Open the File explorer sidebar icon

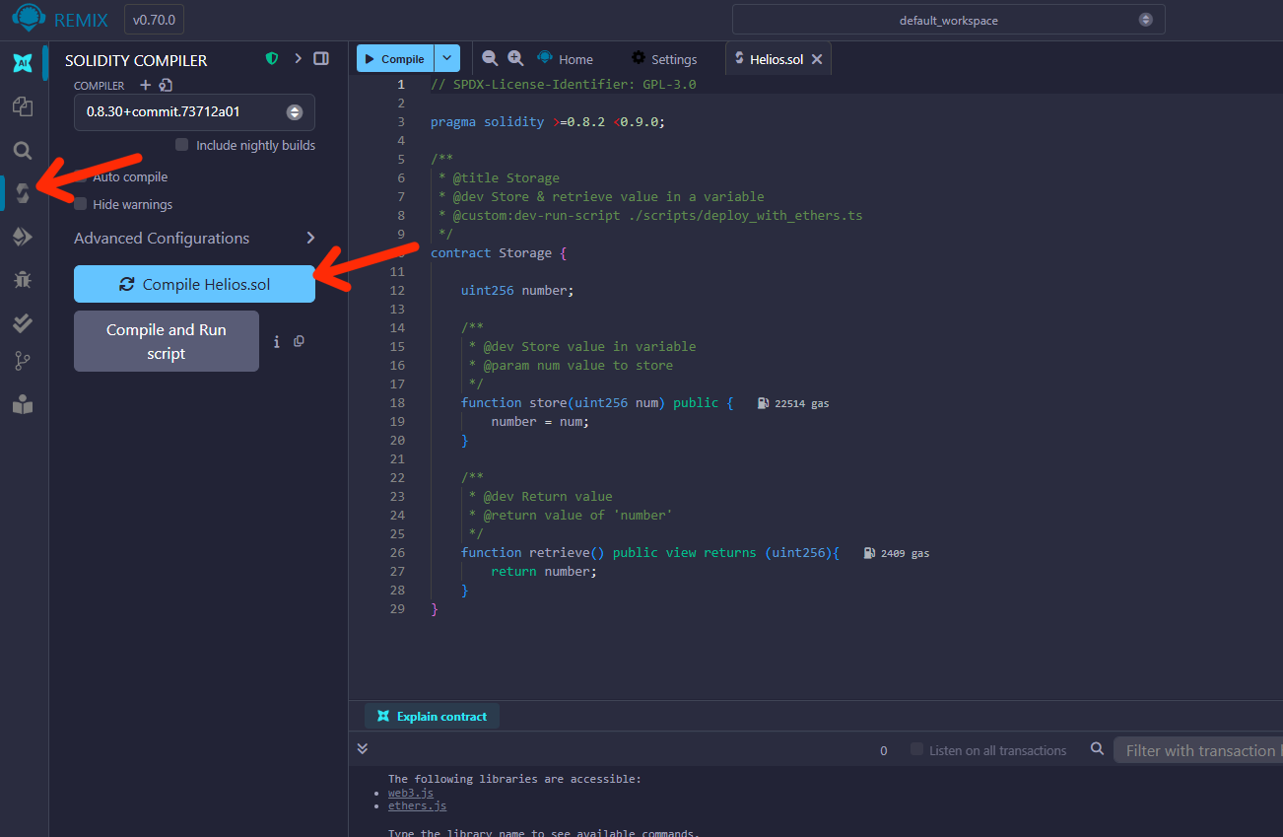pos(22,106)
